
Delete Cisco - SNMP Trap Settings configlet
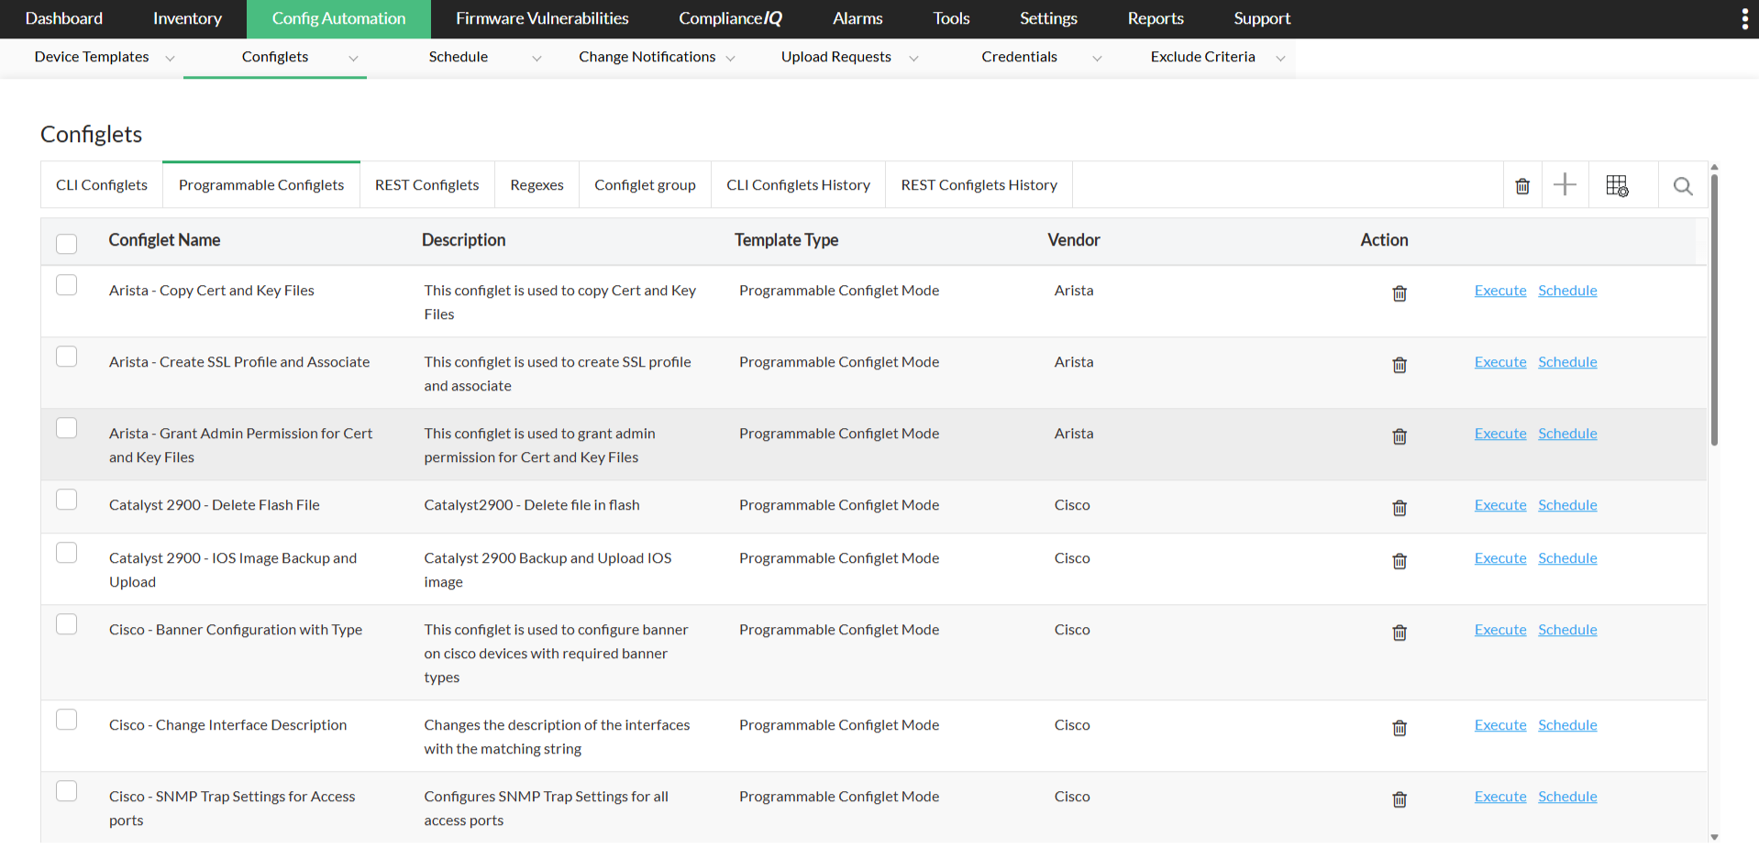[1399, 799]
